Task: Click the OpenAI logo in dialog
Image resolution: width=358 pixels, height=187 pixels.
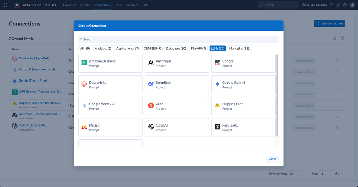Action: (151, 127)
